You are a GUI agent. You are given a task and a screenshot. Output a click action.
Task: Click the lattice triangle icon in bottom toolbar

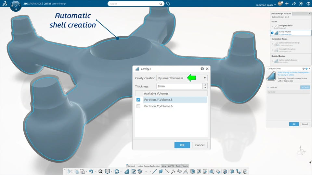127,171
